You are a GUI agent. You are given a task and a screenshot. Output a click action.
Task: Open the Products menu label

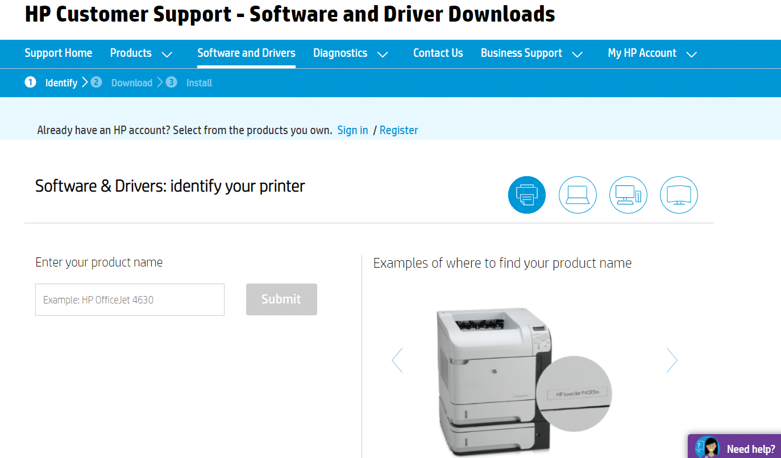[x=131, y=53]
